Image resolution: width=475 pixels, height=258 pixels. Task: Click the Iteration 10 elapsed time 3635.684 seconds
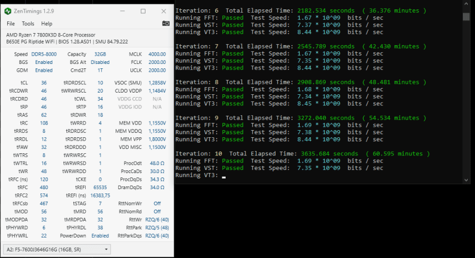(329, 153)
